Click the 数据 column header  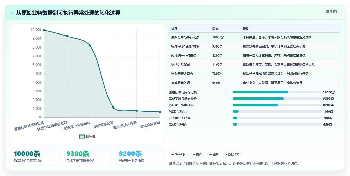215,29
